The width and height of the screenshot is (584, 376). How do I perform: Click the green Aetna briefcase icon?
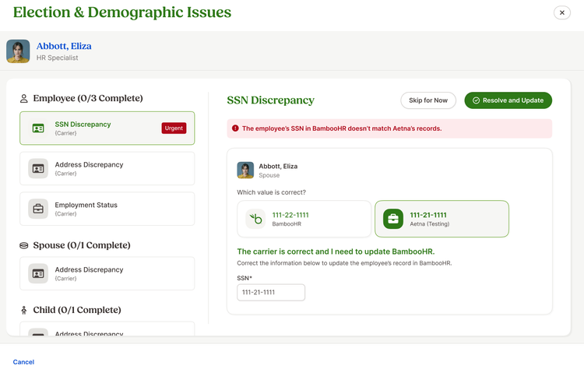click(393, 219)
